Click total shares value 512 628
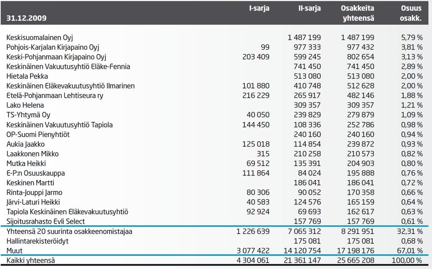 click(x=360, y=86)
